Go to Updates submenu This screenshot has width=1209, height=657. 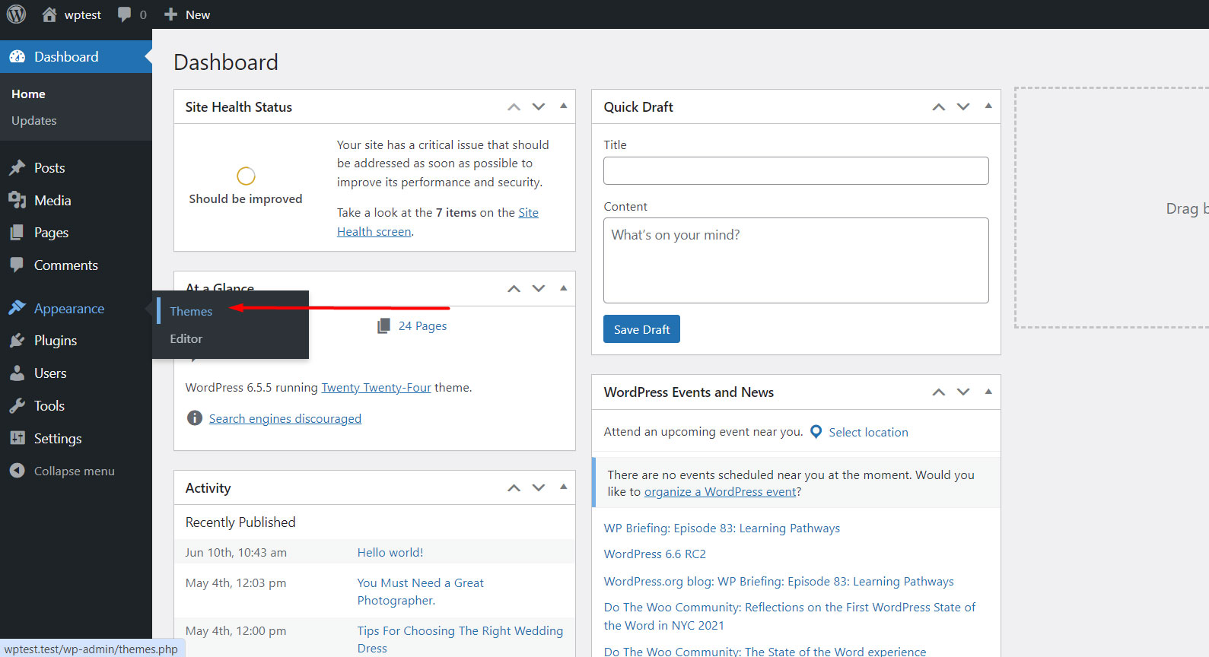(34, 120)
